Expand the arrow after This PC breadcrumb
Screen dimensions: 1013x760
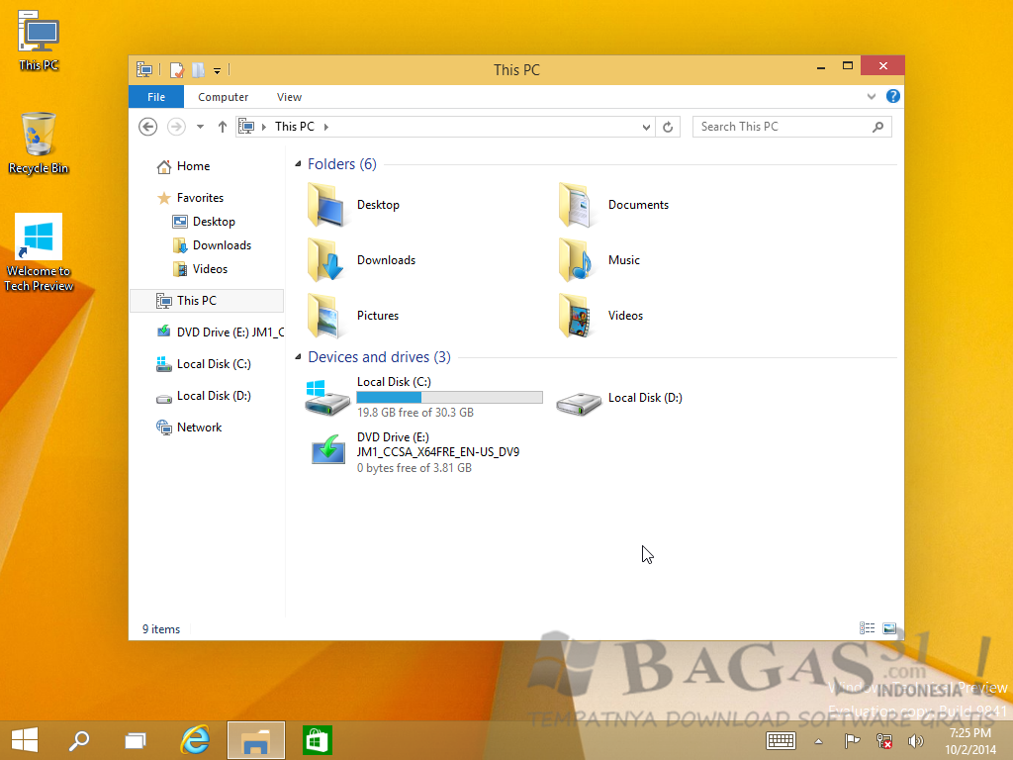326,127
